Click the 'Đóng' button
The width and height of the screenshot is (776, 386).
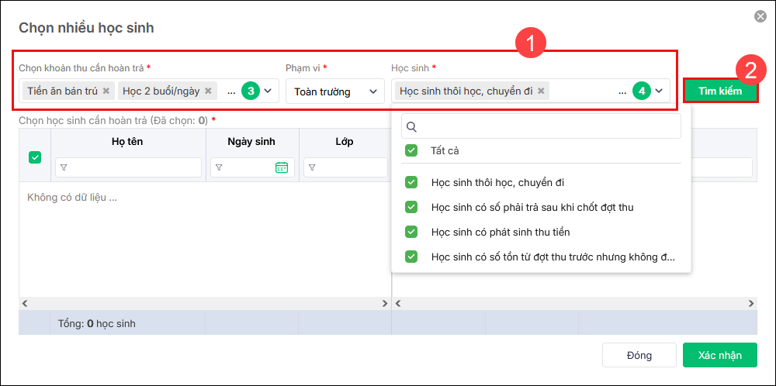pyautogui.click(x=639, y=355)
